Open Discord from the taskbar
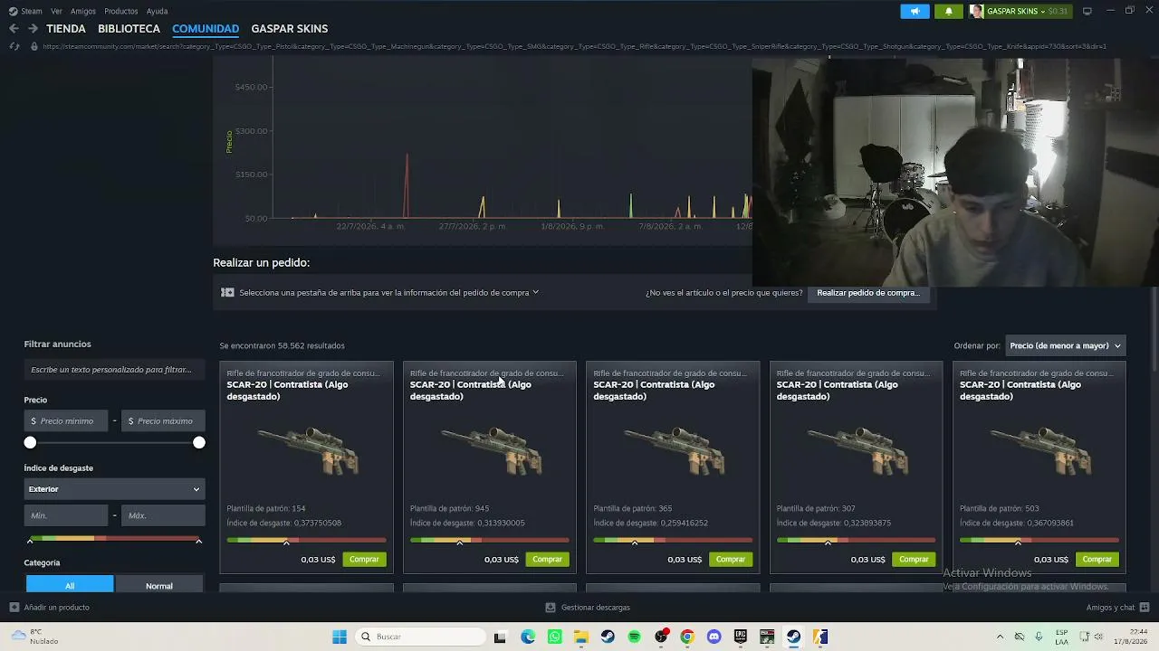This screenshot has width=1159, height=651. (x=714, y=637)
